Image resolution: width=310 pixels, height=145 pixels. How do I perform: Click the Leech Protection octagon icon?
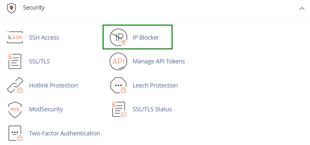point(118,85)
